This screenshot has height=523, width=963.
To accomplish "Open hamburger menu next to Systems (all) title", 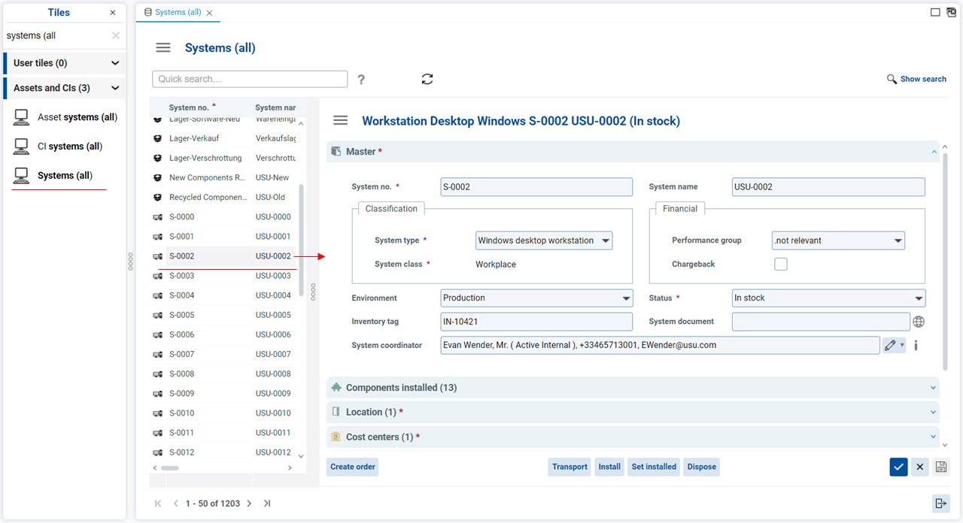I will click(x=163, y=48).
